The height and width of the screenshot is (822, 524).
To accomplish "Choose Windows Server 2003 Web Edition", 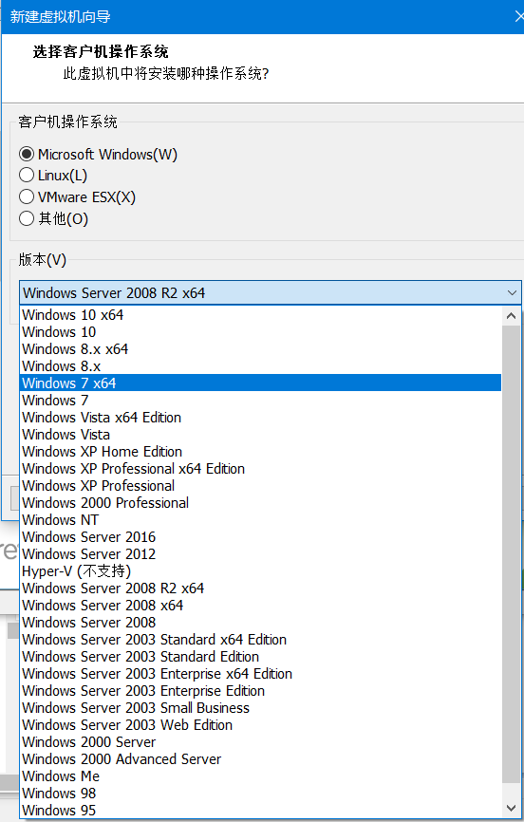I will (261, 724).
